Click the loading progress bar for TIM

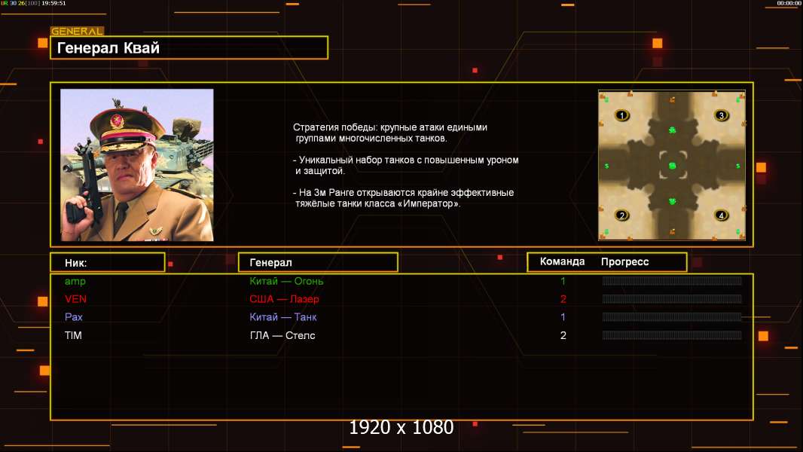point(672,335)
